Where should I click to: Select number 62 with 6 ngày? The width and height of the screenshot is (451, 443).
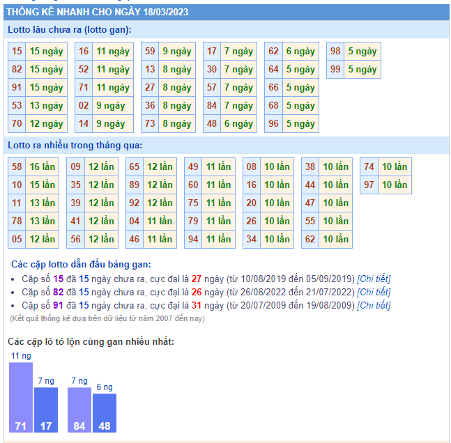click(273, 52)
